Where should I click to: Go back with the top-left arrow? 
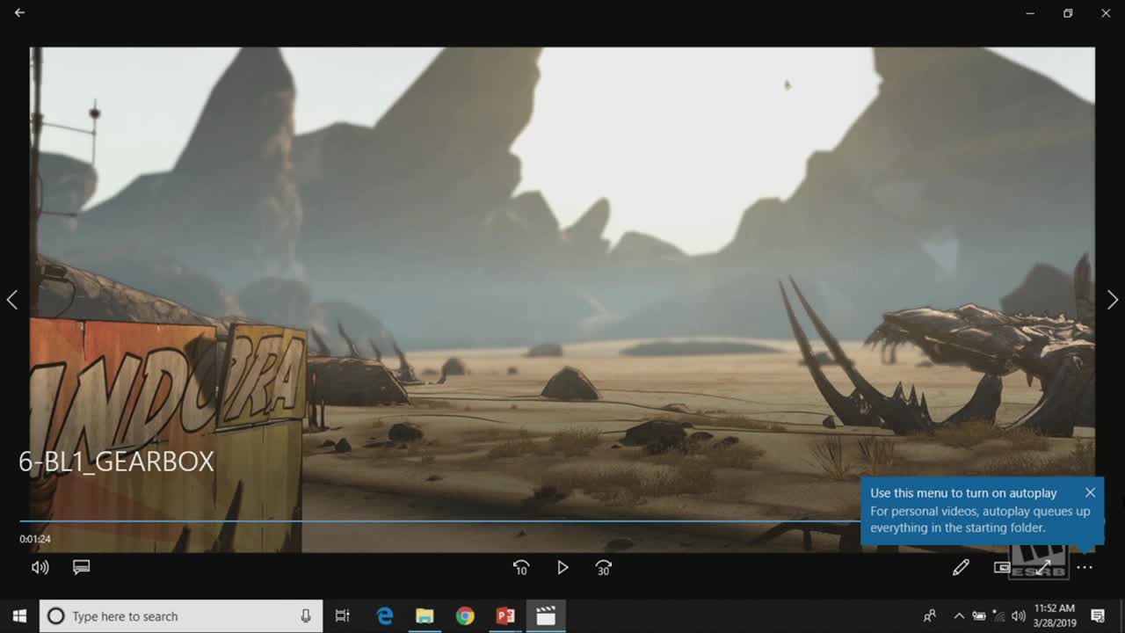[19, 13]
